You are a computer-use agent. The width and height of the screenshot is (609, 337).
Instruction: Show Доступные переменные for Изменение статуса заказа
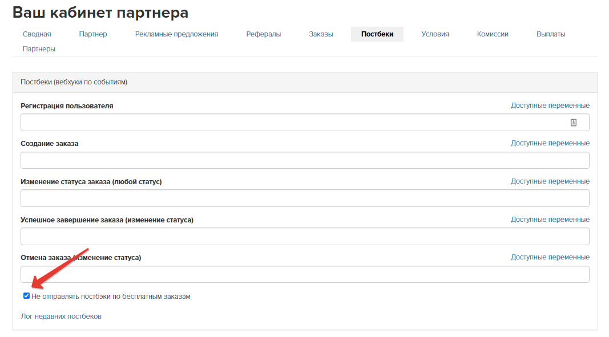pos(550,181)
